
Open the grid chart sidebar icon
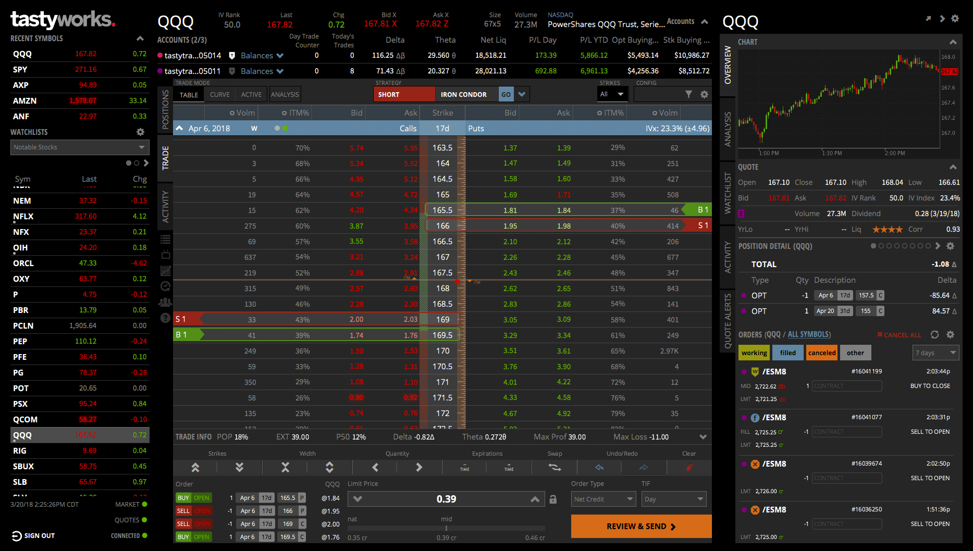[165, 270]
